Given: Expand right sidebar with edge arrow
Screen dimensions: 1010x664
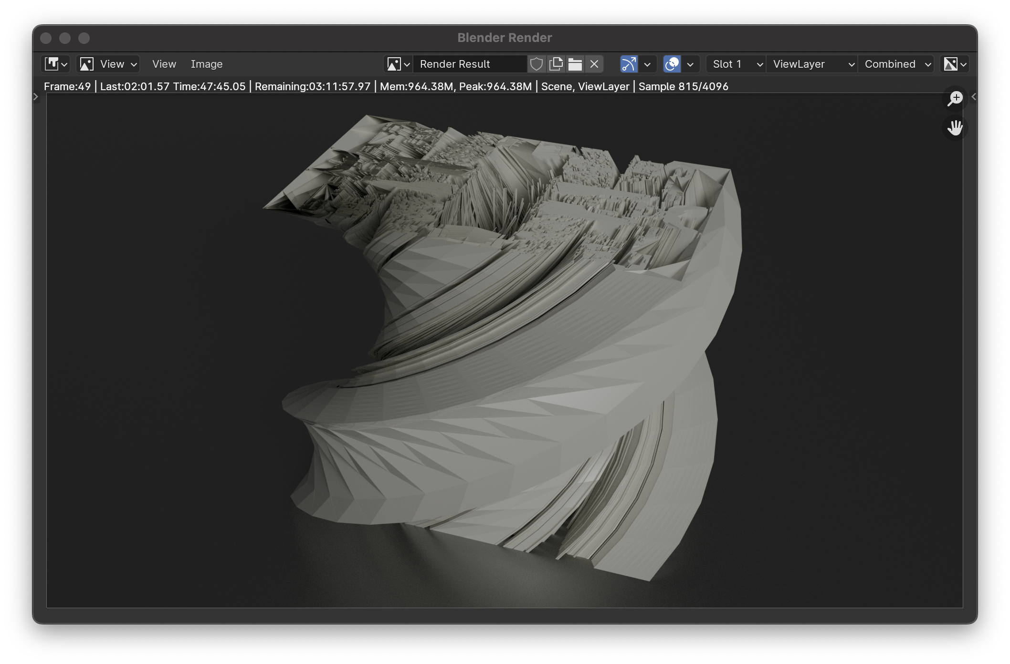Looking at the screenshot, I should point(974,97).
